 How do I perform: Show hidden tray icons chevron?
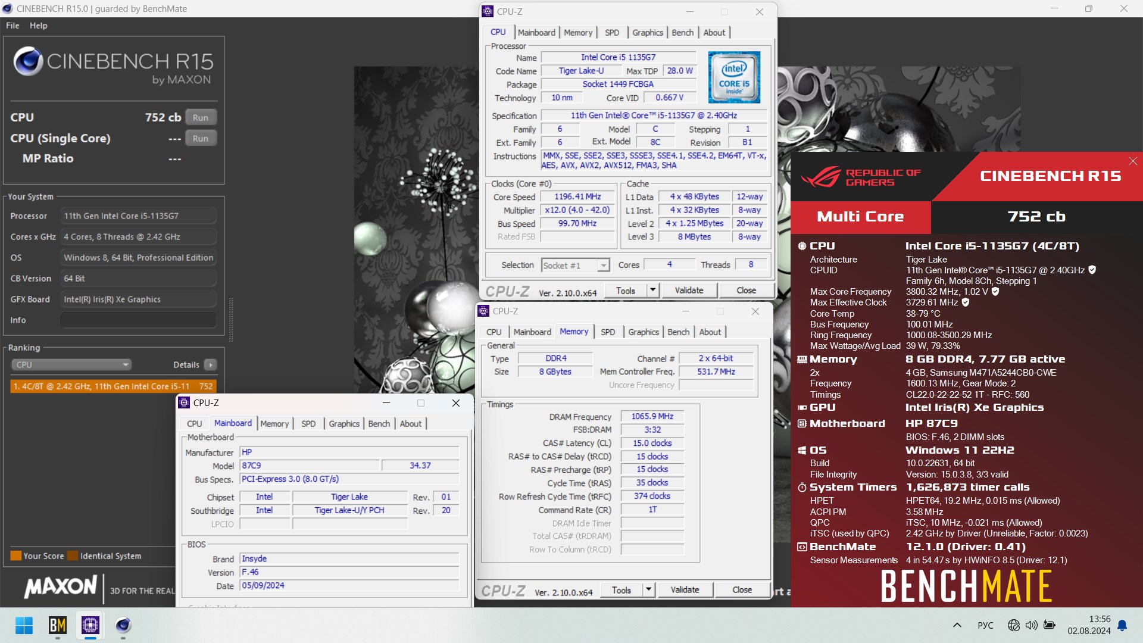coord(957,625)
